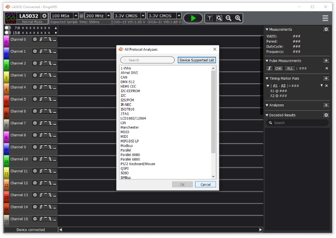Click protocol list scrollbar down arrow

pyautogui.click(x=213, y=177)
